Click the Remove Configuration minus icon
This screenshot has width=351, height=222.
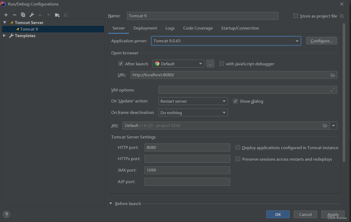point(15,15)
